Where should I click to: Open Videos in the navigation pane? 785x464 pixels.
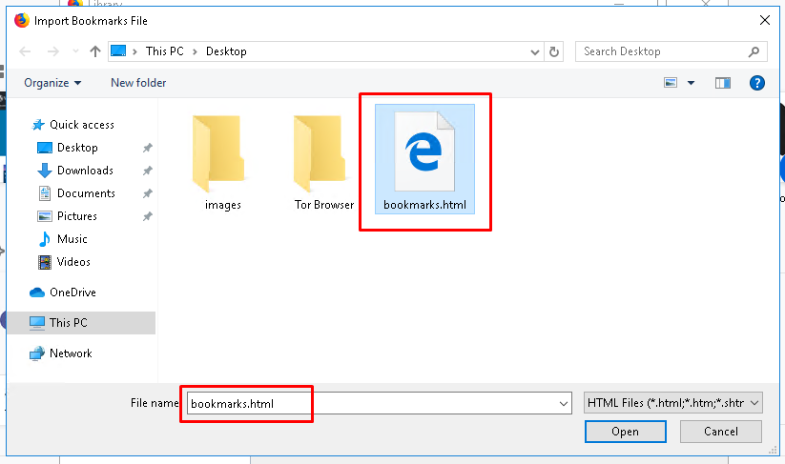(x=73, y=262)
